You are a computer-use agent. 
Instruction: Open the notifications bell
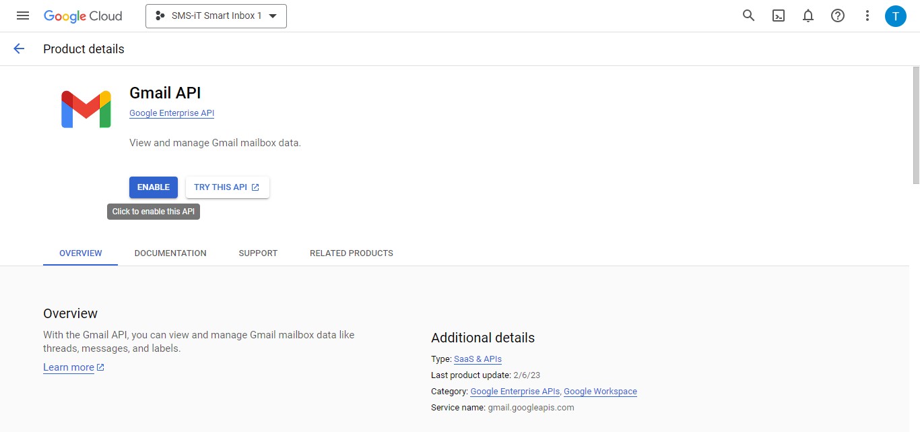click(808, 16)
